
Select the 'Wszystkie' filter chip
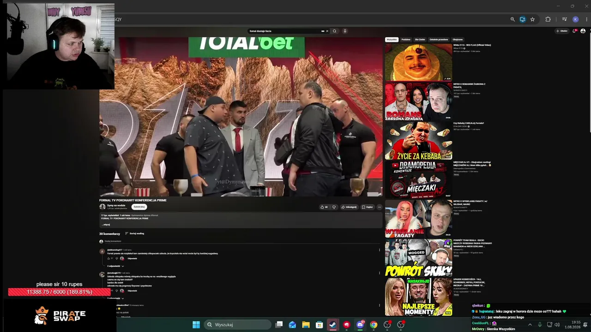392,40
